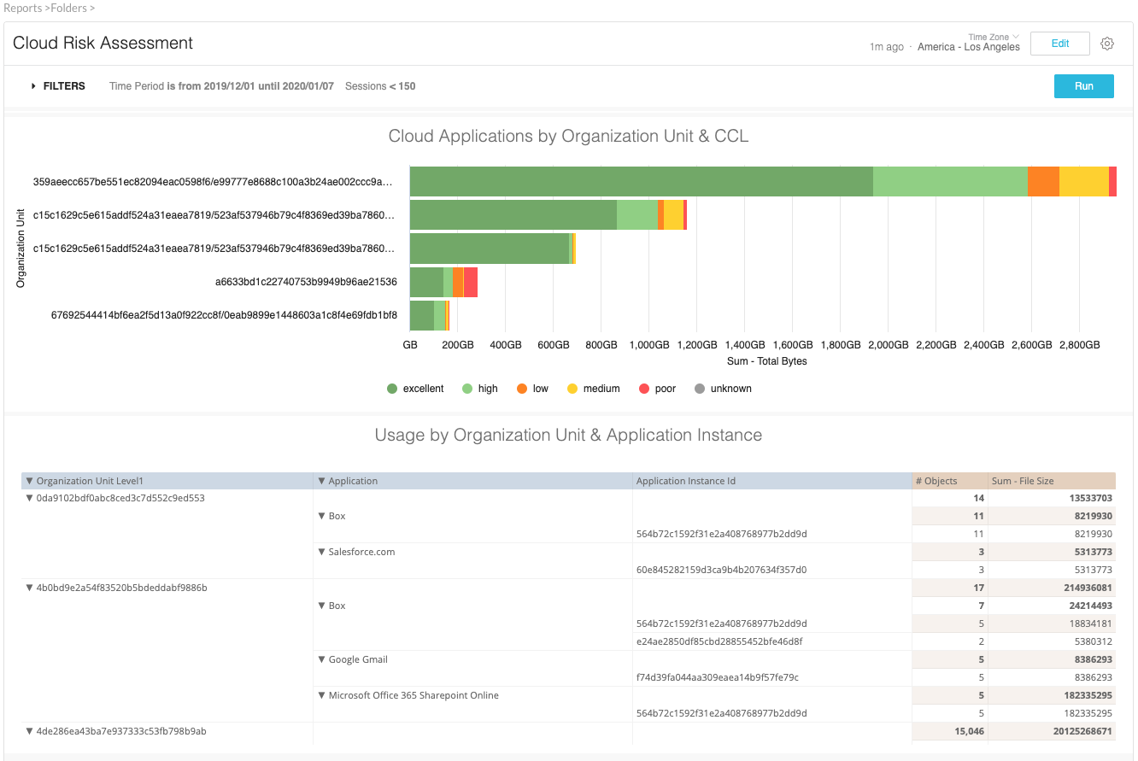Screen dimensions: 1138x761
Task: Toggle the poor legend series
Action: click(658, 389)
